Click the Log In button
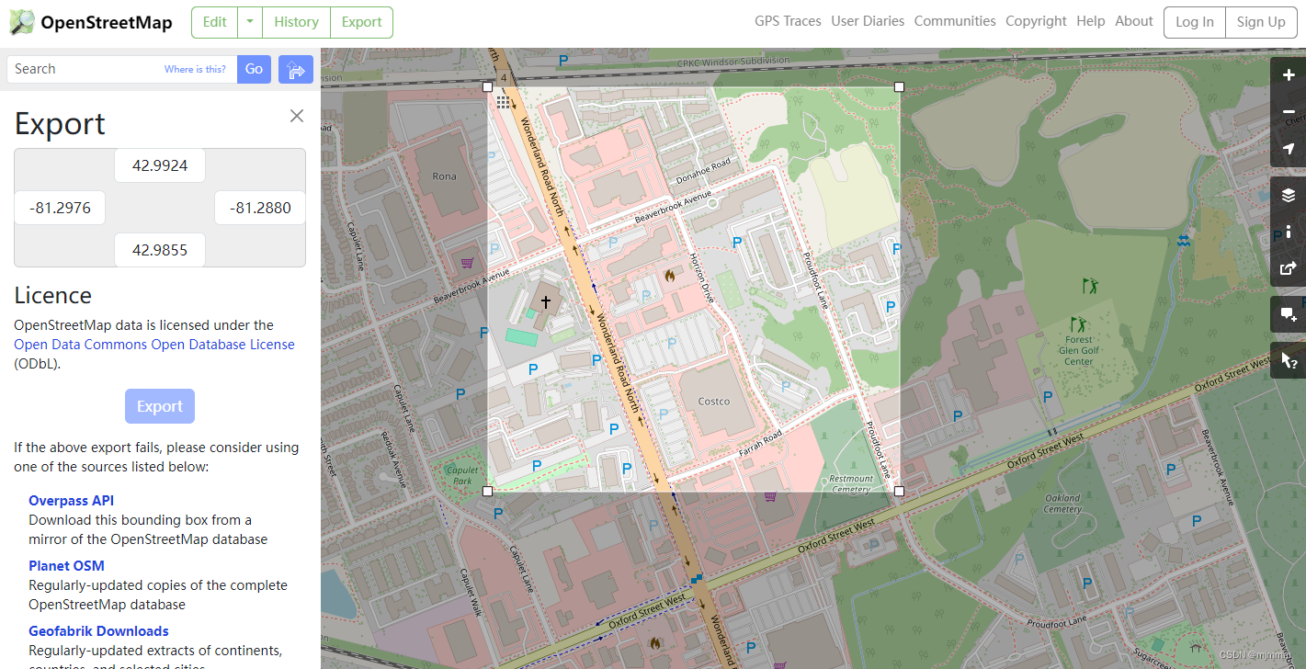Image resolution: width=1306 pixels, height=669 pixels. (1195, 22)
